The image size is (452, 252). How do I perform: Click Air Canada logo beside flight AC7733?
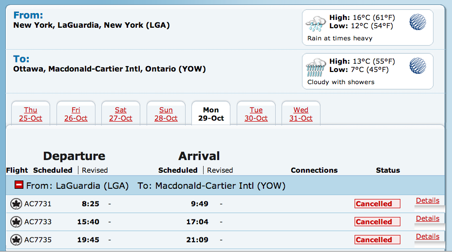[x=16, y=222]
